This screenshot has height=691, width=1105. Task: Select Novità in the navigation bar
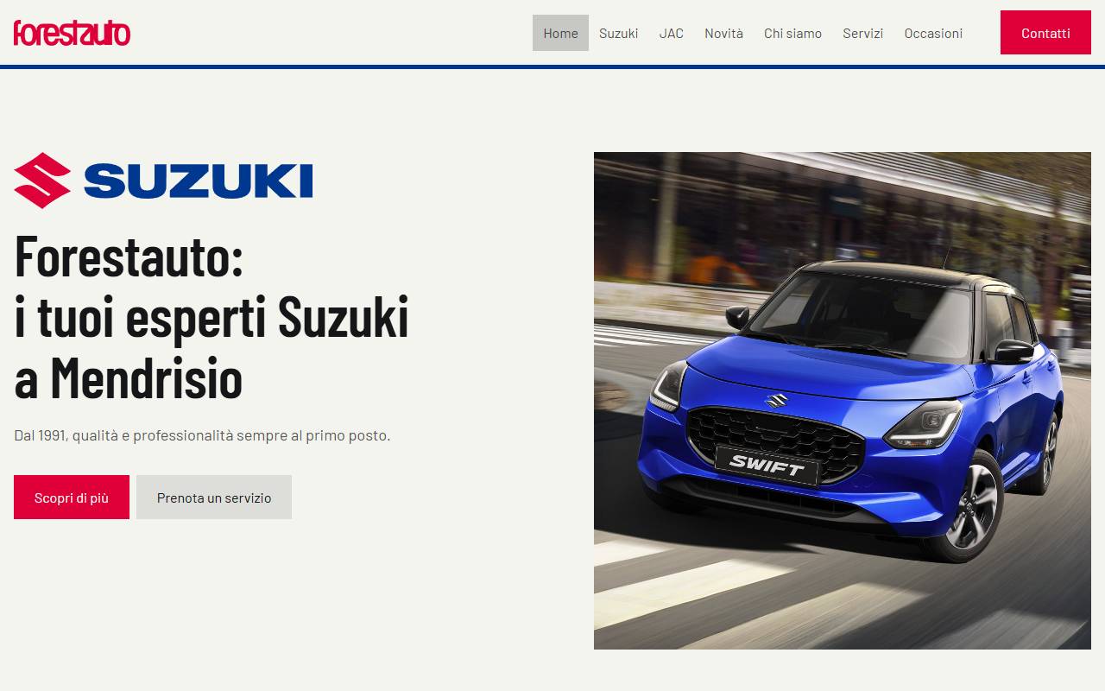coord(723,33)
